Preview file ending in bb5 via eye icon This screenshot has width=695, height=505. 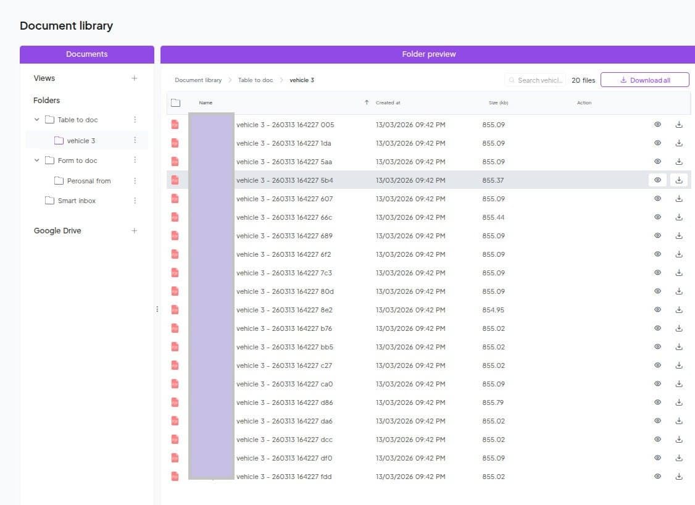click(x=657, y=347)
